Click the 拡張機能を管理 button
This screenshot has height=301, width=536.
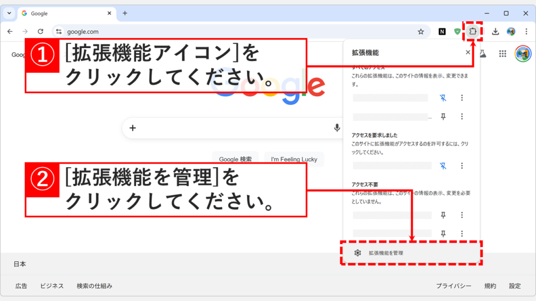(x=412, y=252)
